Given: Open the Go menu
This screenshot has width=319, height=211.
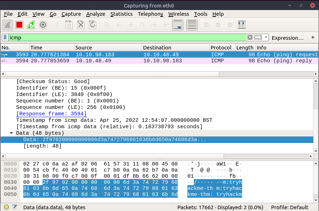Looking at the screenshot, I should pyautogui.click(x=53, y=14).
